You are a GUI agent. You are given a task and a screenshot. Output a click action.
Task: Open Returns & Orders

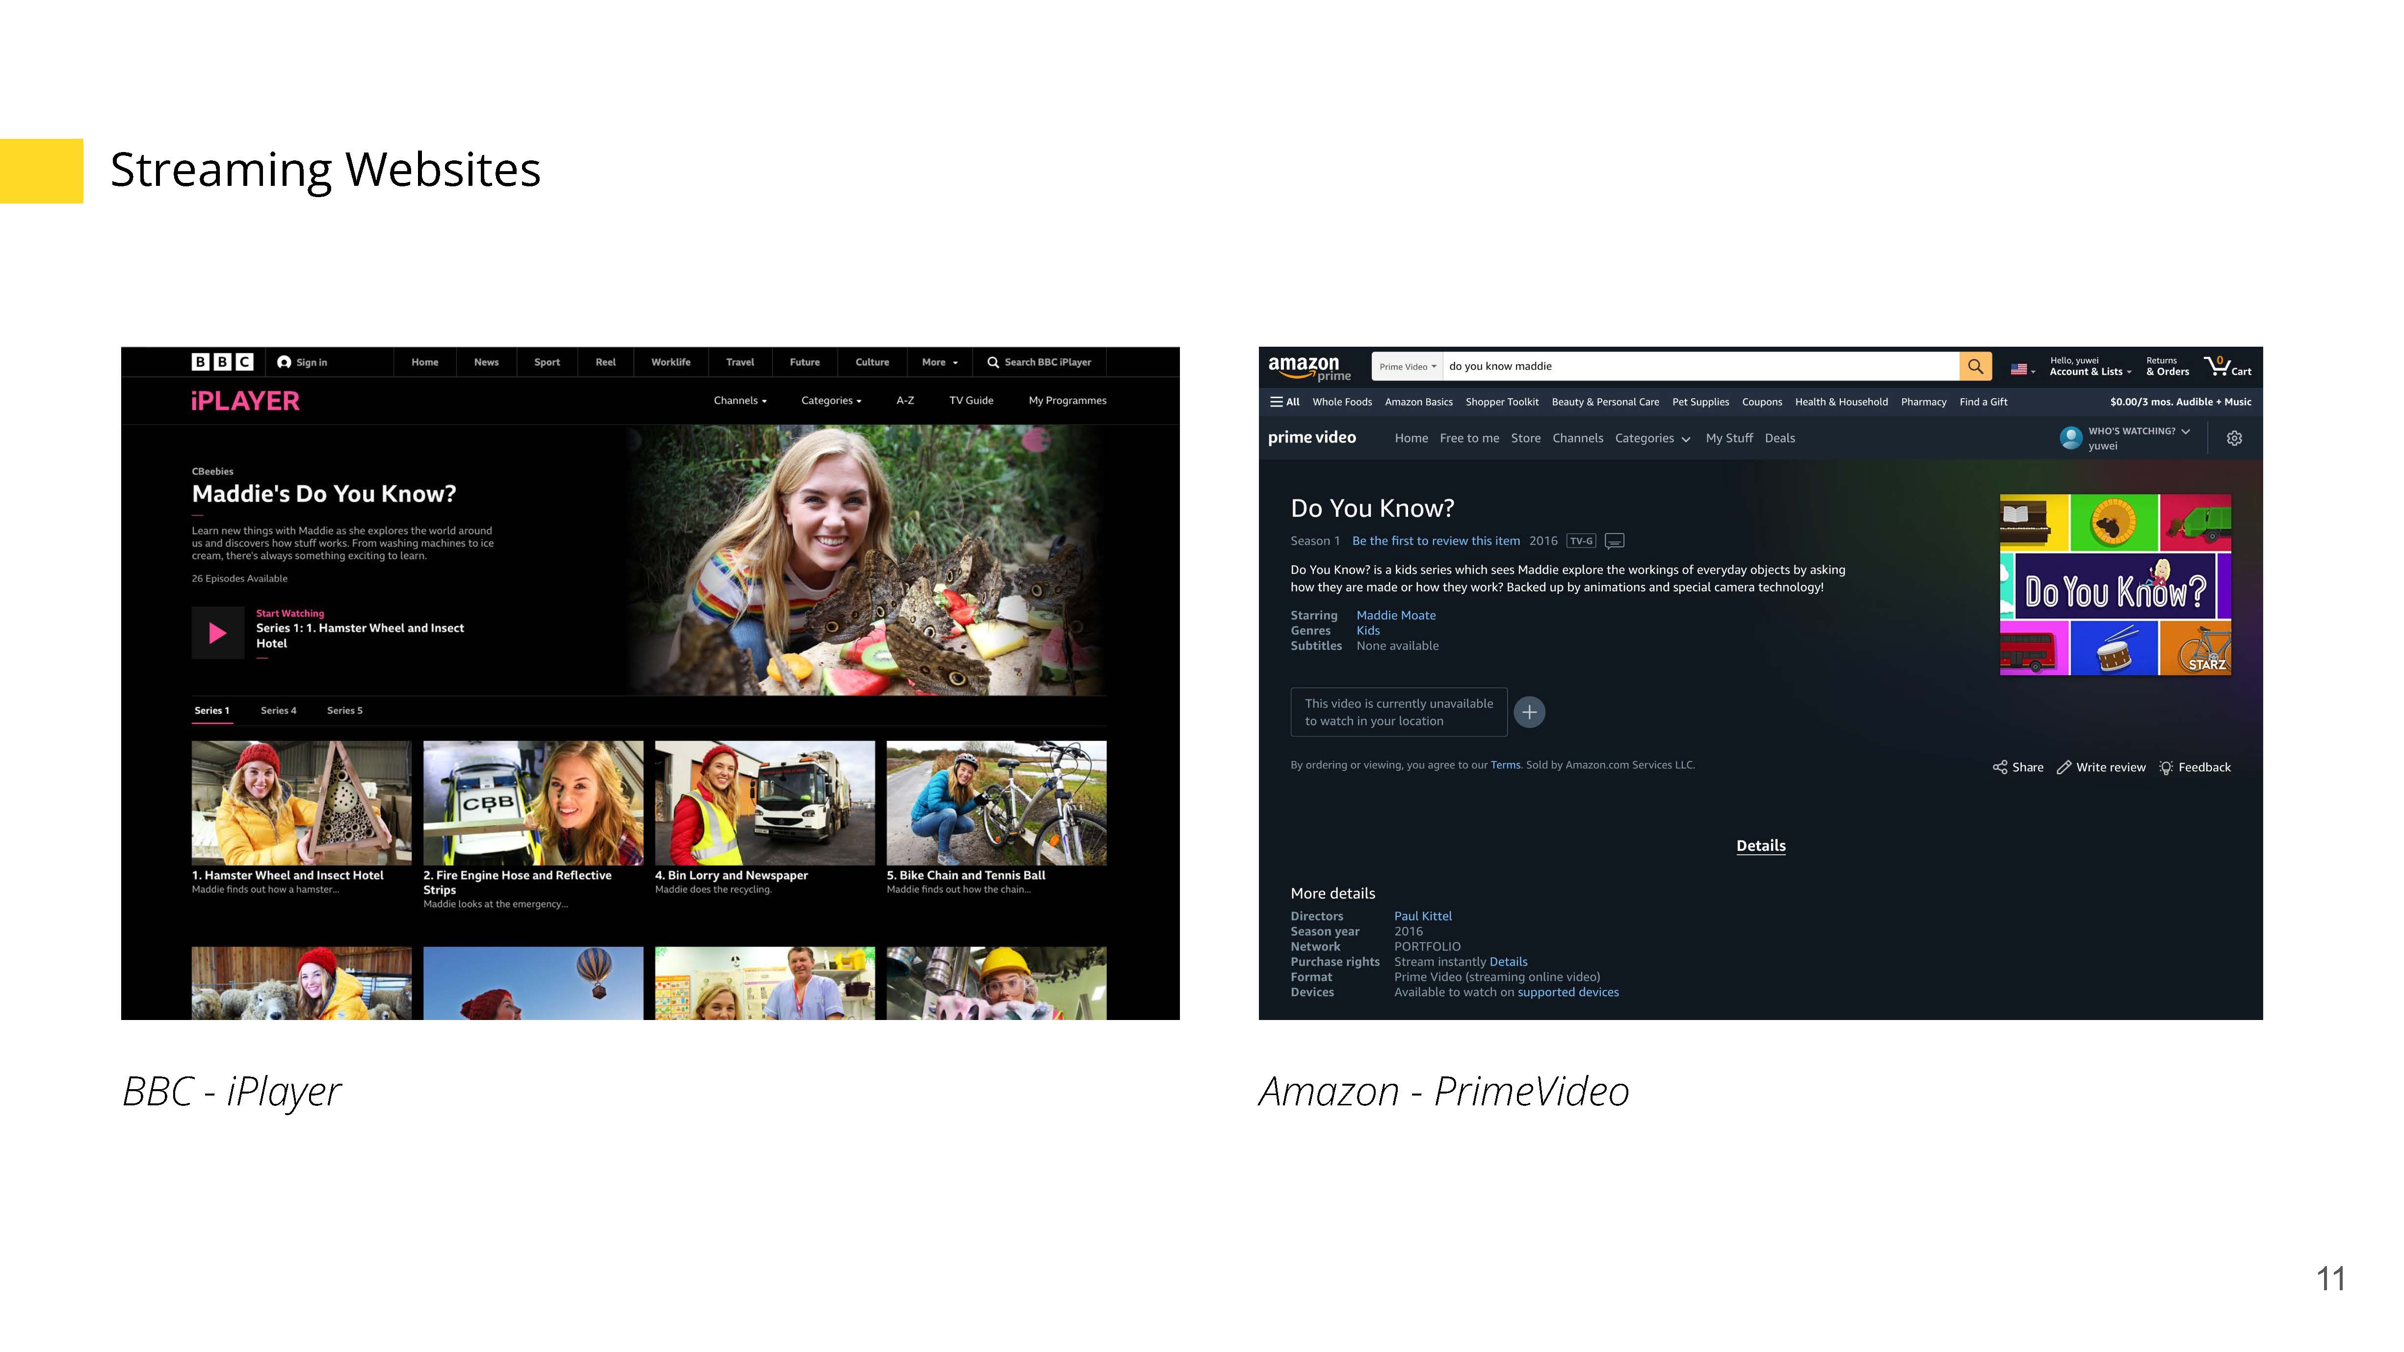(2167, 367)
